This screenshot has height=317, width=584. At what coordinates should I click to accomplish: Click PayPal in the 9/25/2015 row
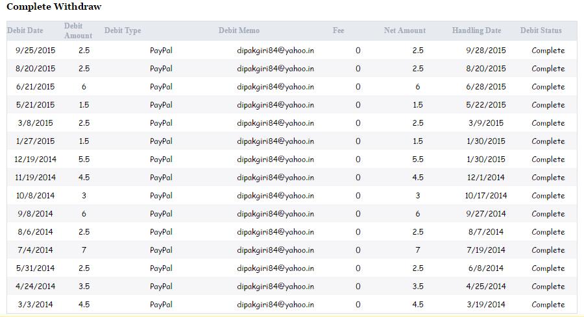162,50
